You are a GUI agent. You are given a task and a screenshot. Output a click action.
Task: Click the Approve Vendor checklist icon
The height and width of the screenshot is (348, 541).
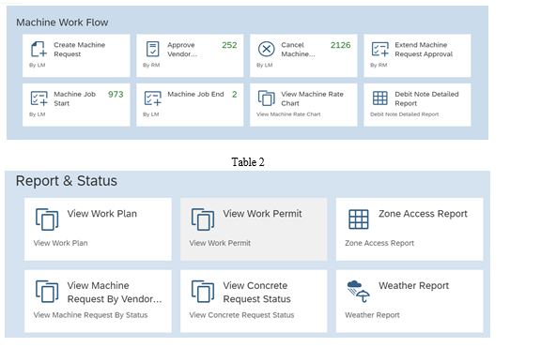pos(152,49)
